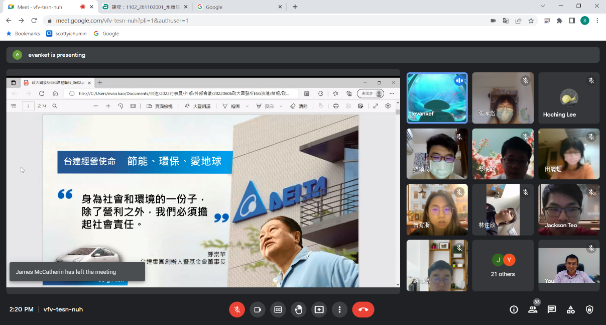
Task: Translate this page icon in address bar
Action: [x=506, y=21]
